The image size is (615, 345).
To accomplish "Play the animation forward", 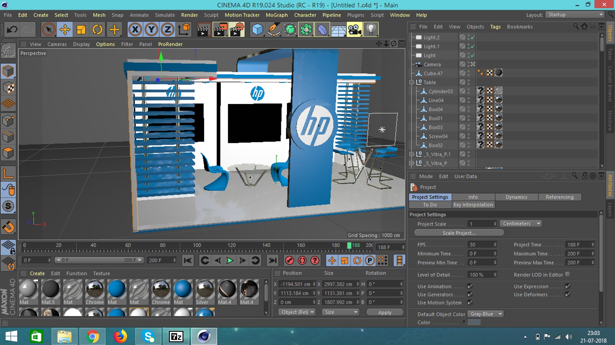I will click(230, 261).
